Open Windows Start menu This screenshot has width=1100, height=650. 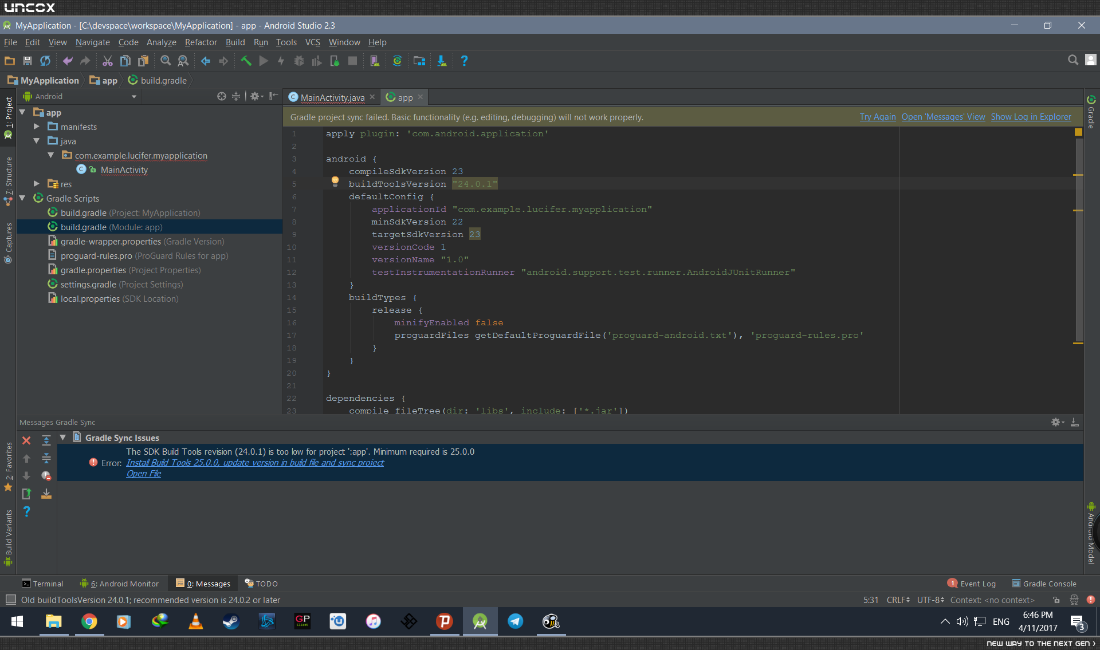17,621
